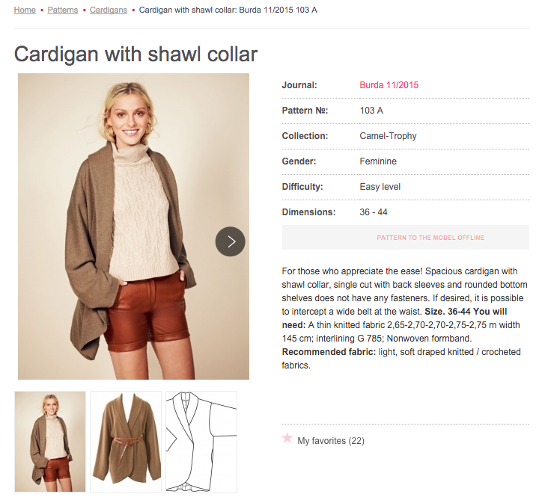
Task: Click the next image arrow on photo
Action: coord(231,241)
